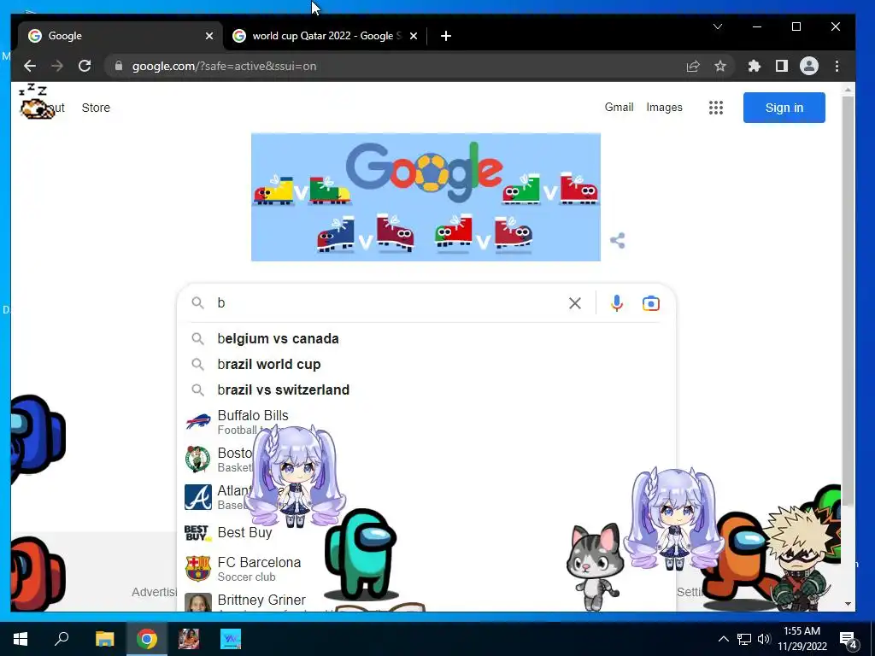Go to Google Images link
875x656 pixels.
click(x=664, y=107)
